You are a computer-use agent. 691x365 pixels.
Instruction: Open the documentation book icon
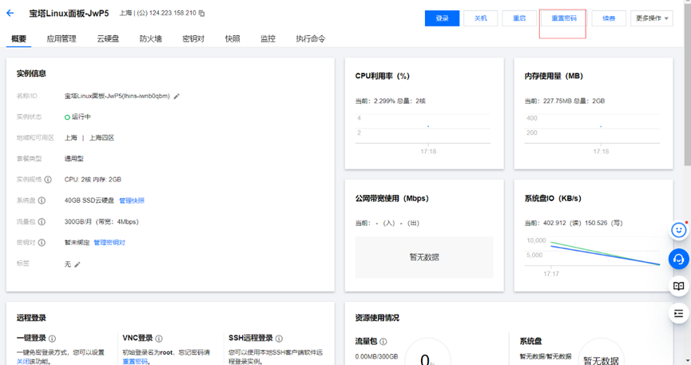click(x=679, y=287)
